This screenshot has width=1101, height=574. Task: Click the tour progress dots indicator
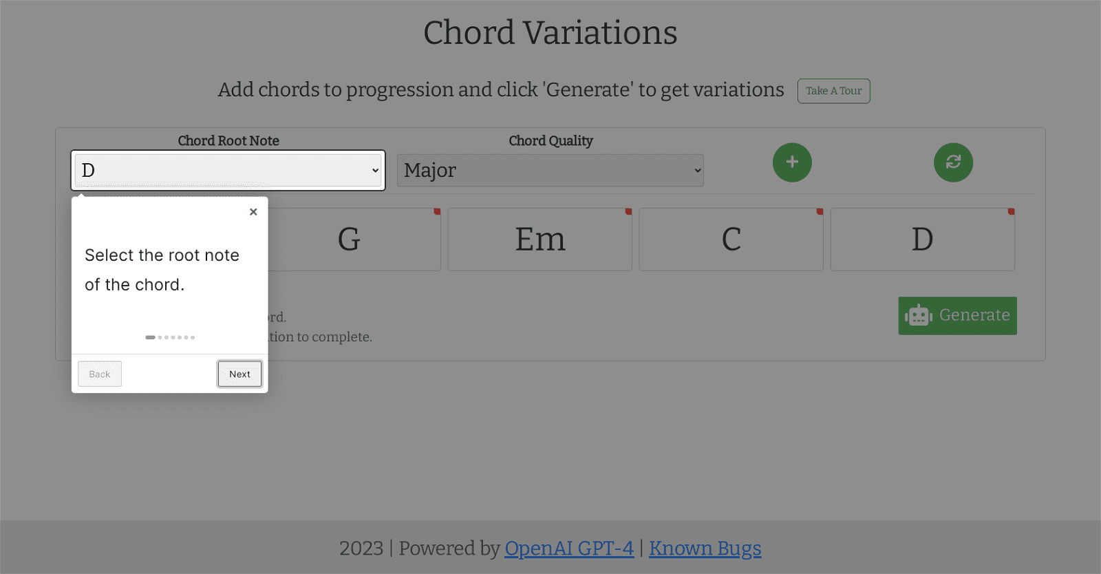click(x=169, y=337)
